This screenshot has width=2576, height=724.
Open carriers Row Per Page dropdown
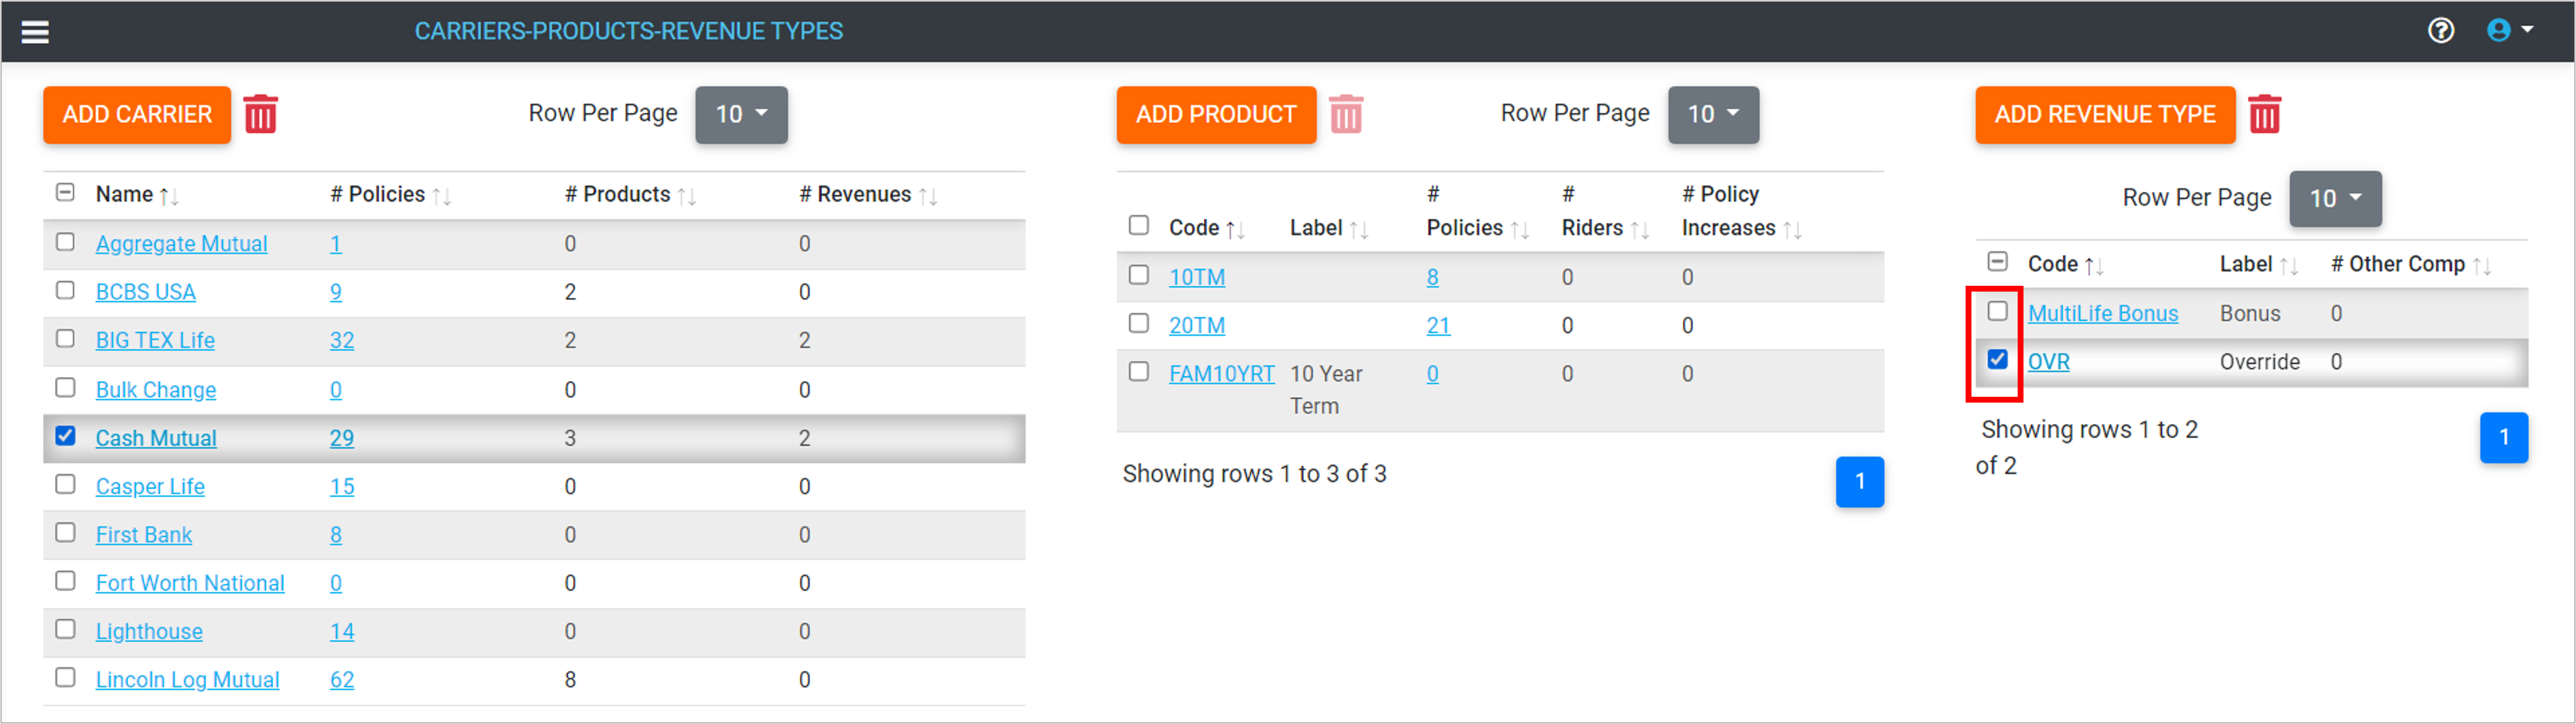741,115
